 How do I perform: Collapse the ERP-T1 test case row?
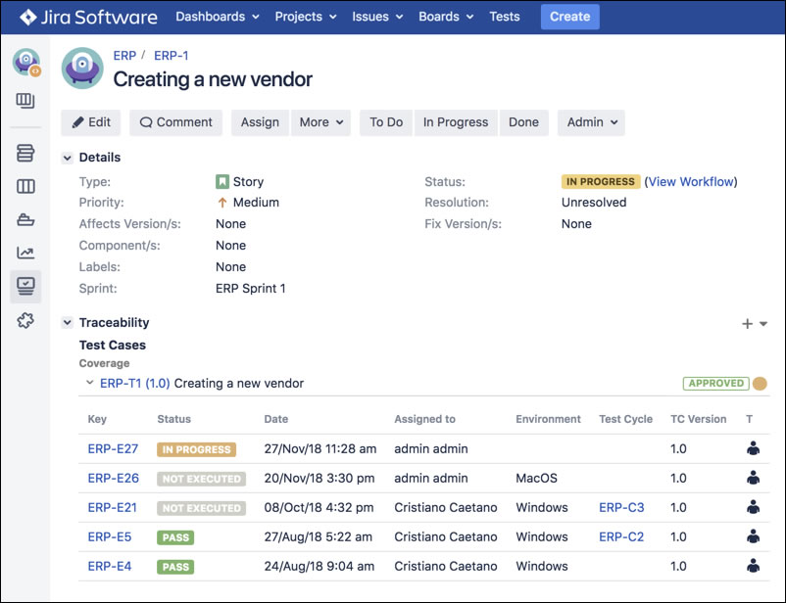click(x=90, y=383)
